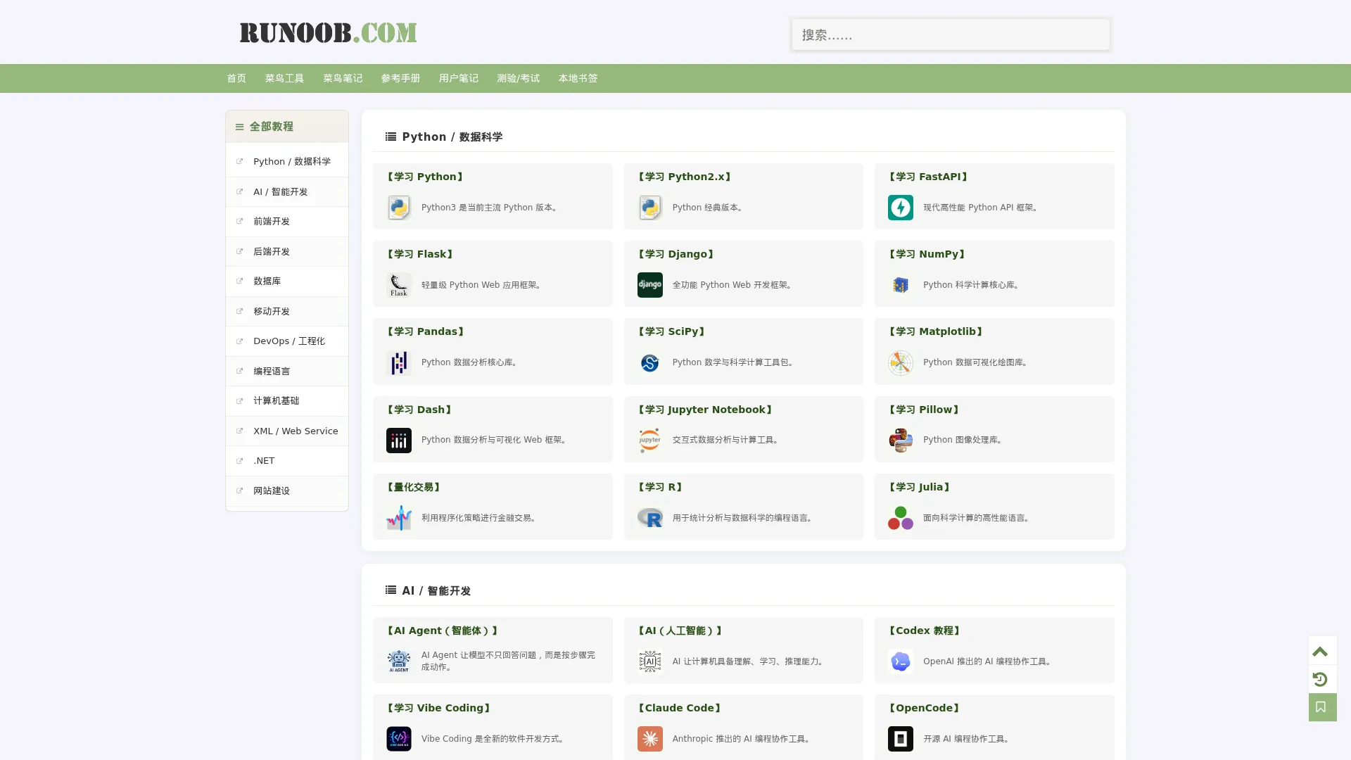Open the 【学习 FastAPI】 tutorial link
This screenshot has height=760, width=1351.
click(x=928, y=177)
